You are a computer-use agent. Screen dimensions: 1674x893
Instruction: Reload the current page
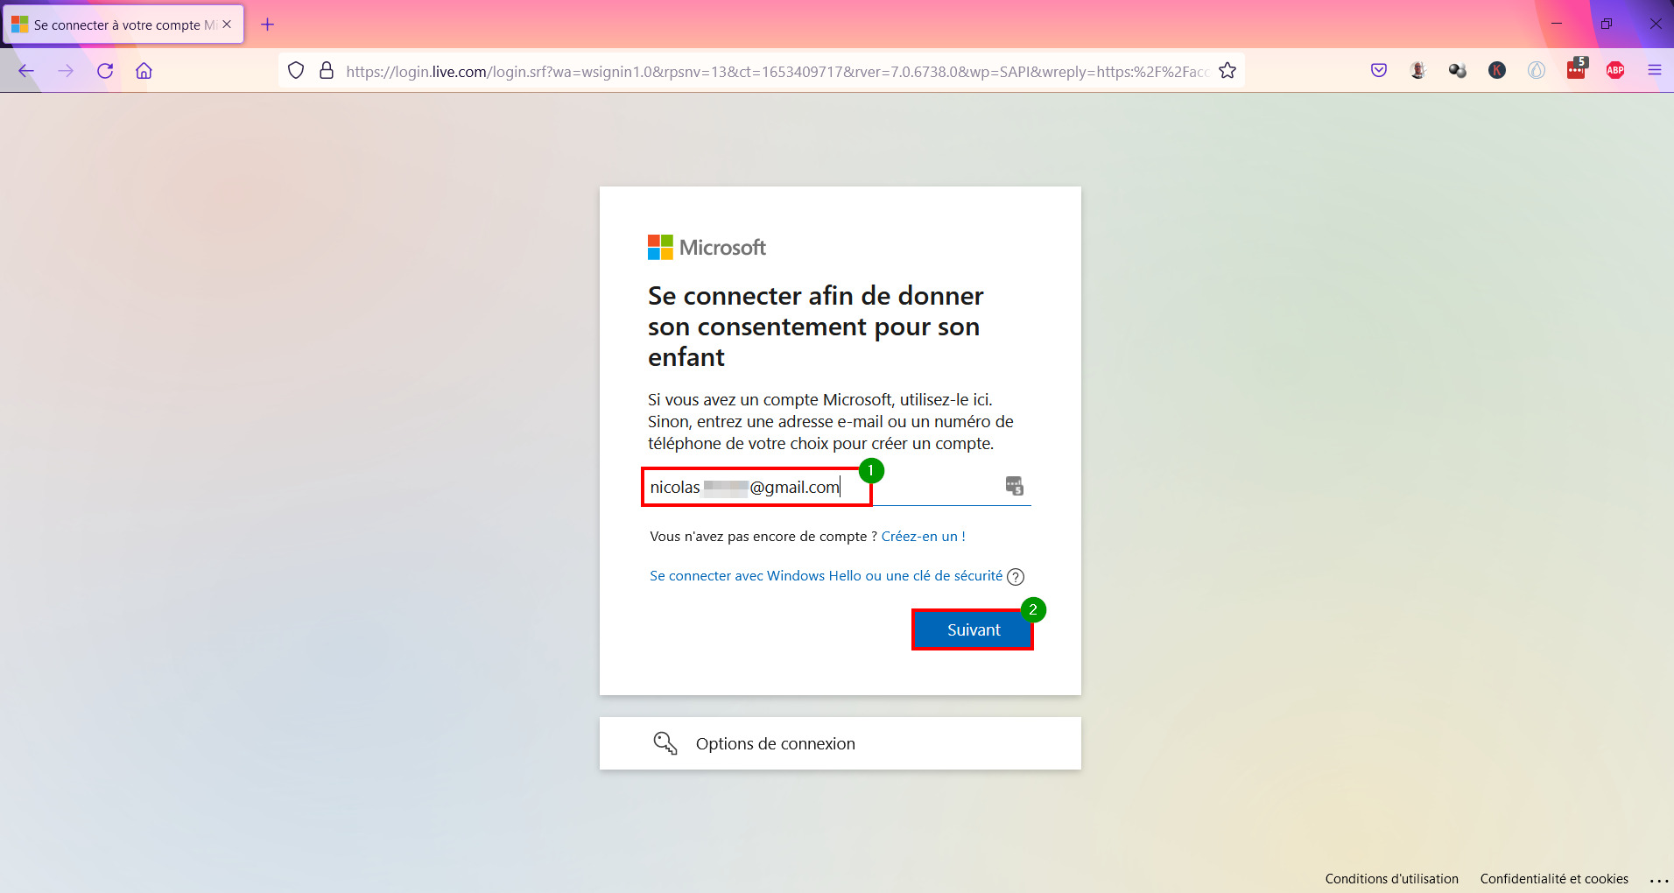105,71
